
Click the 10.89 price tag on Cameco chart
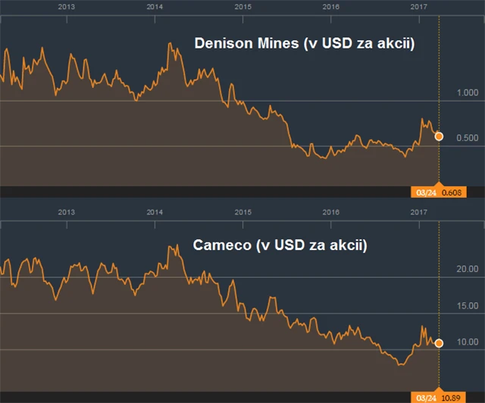click(x=452, y=397)
